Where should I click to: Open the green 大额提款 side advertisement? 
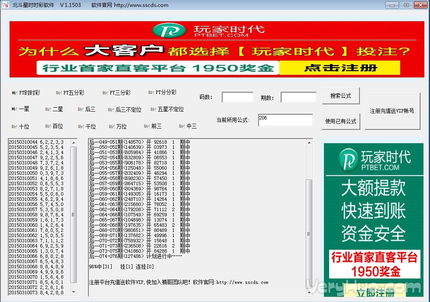pyautogui.click(x=374, y=220)
